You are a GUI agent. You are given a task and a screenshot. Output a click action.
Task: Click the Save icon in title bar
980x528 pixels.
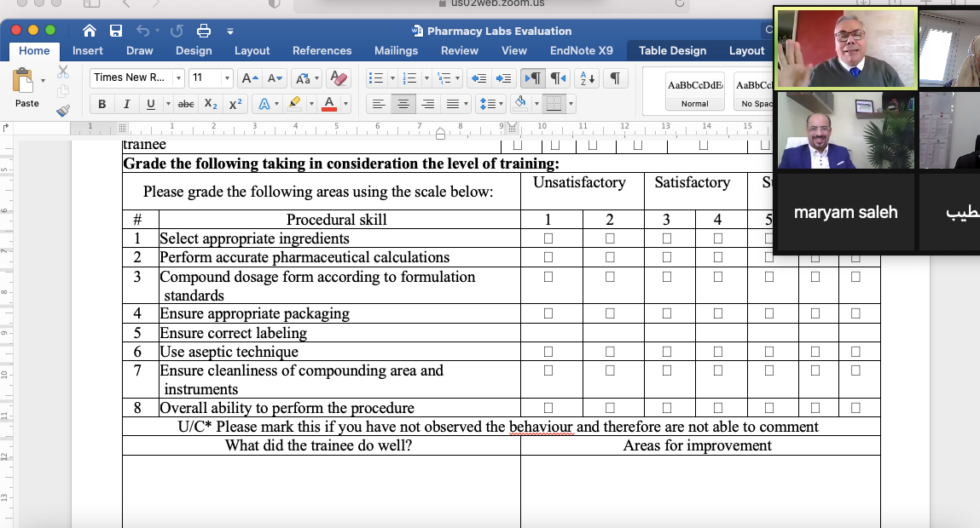[117, 31]
